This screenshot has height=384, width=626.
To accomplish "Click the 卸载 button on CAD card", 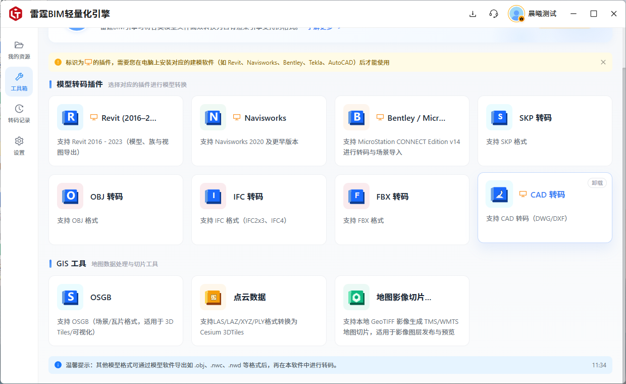I will click(597, 183).
